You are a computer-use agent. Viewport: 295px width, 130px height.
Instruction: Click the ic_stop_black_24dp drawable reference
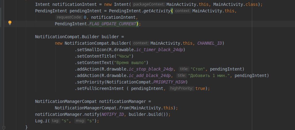click(151, 69)
